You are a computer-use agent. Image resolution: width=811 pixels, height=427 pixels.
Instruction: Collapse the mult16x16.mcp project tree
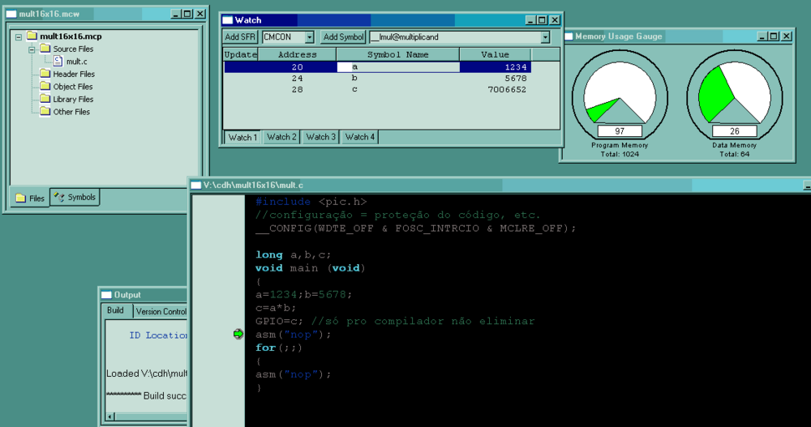point(18,36)
